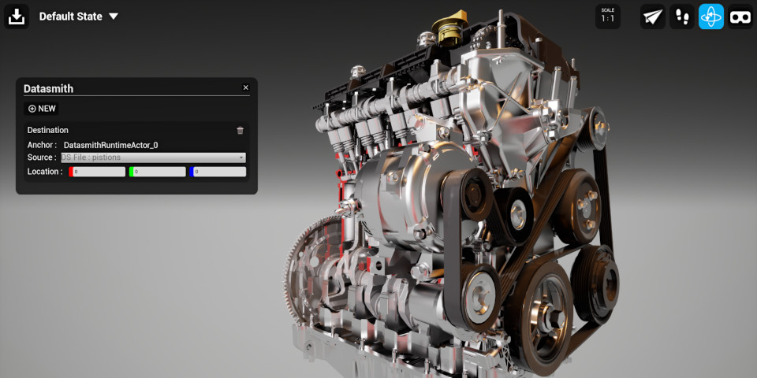Screen dimensions: 757x378
Task: Close the Datasmith panel
Action: click(246, 87)
